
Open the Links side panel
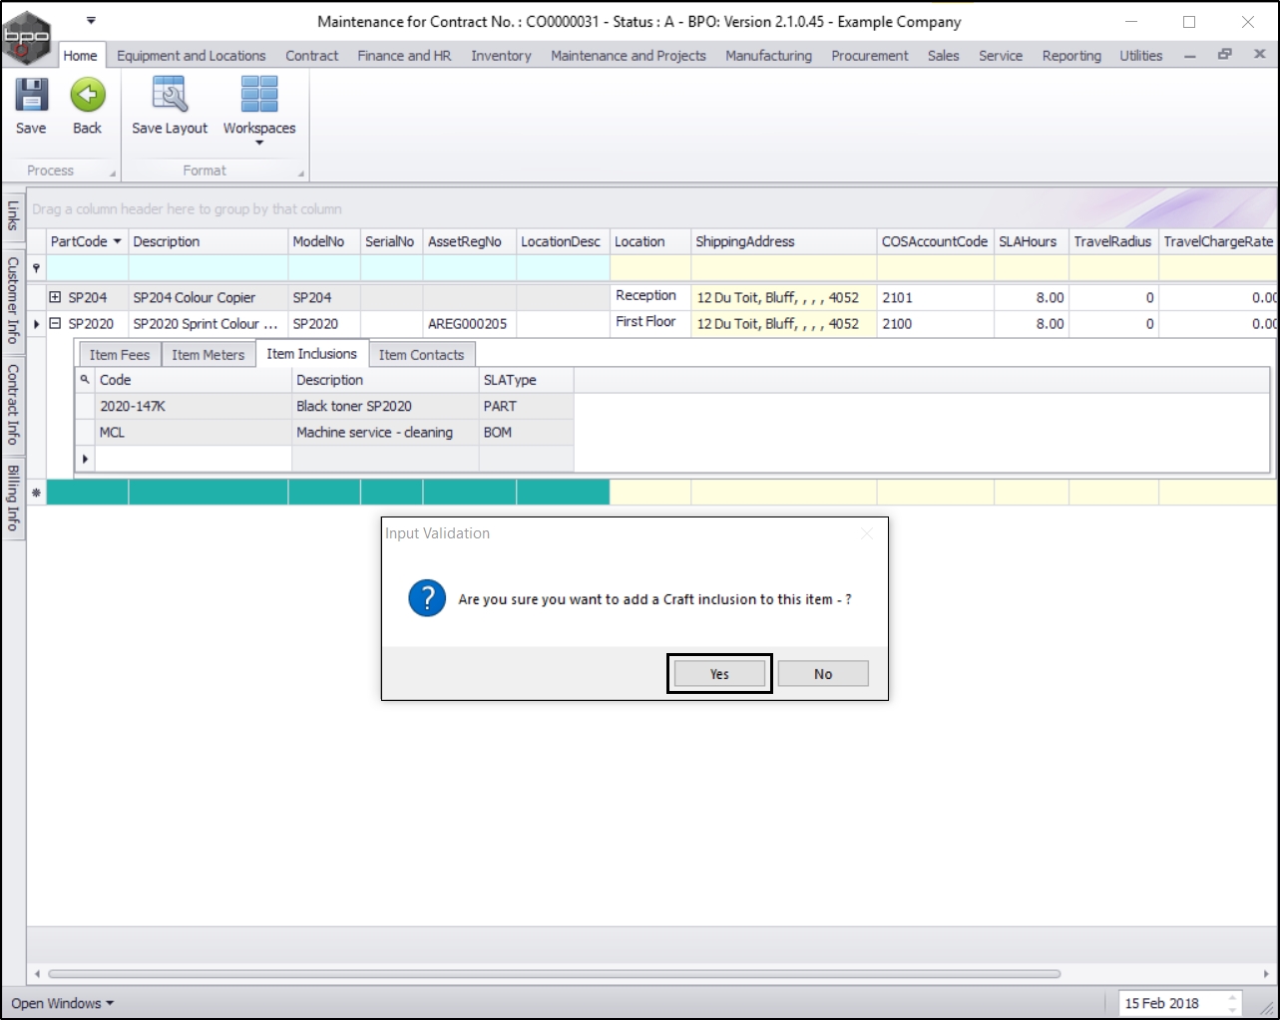(13, 214)
